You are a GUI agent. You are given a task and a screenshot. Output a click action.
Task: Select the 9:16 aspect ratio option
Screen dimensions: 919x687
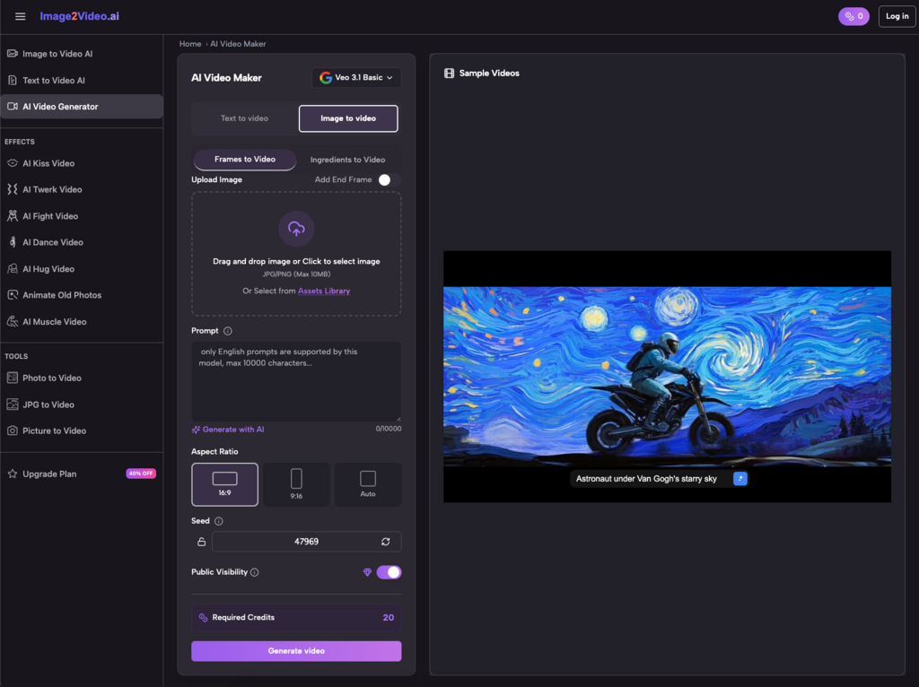(x=296, y=484)
